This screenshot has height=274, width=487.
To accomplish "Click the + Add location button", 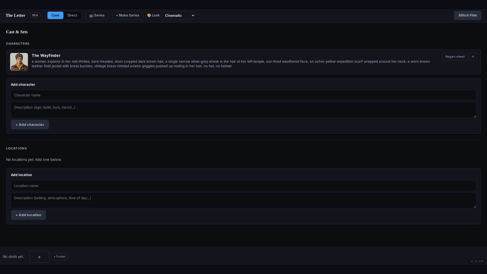I will 28,215.
